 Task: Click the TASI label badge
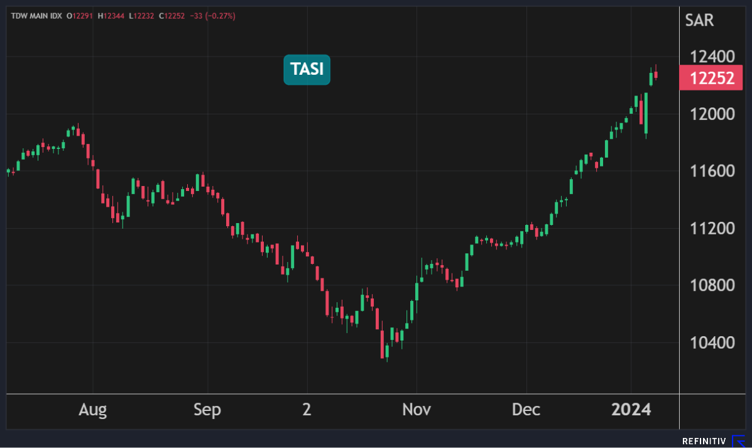point(307,70)
